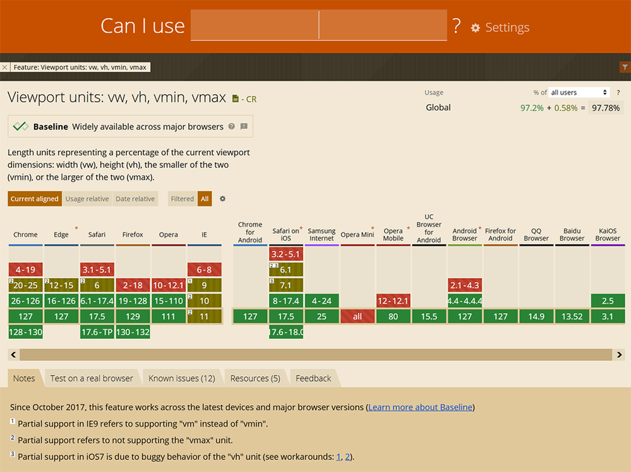This screenshot has height=472, width=631.
Task: Follow the Learn more about Baseline link
Action: (420, 407)
